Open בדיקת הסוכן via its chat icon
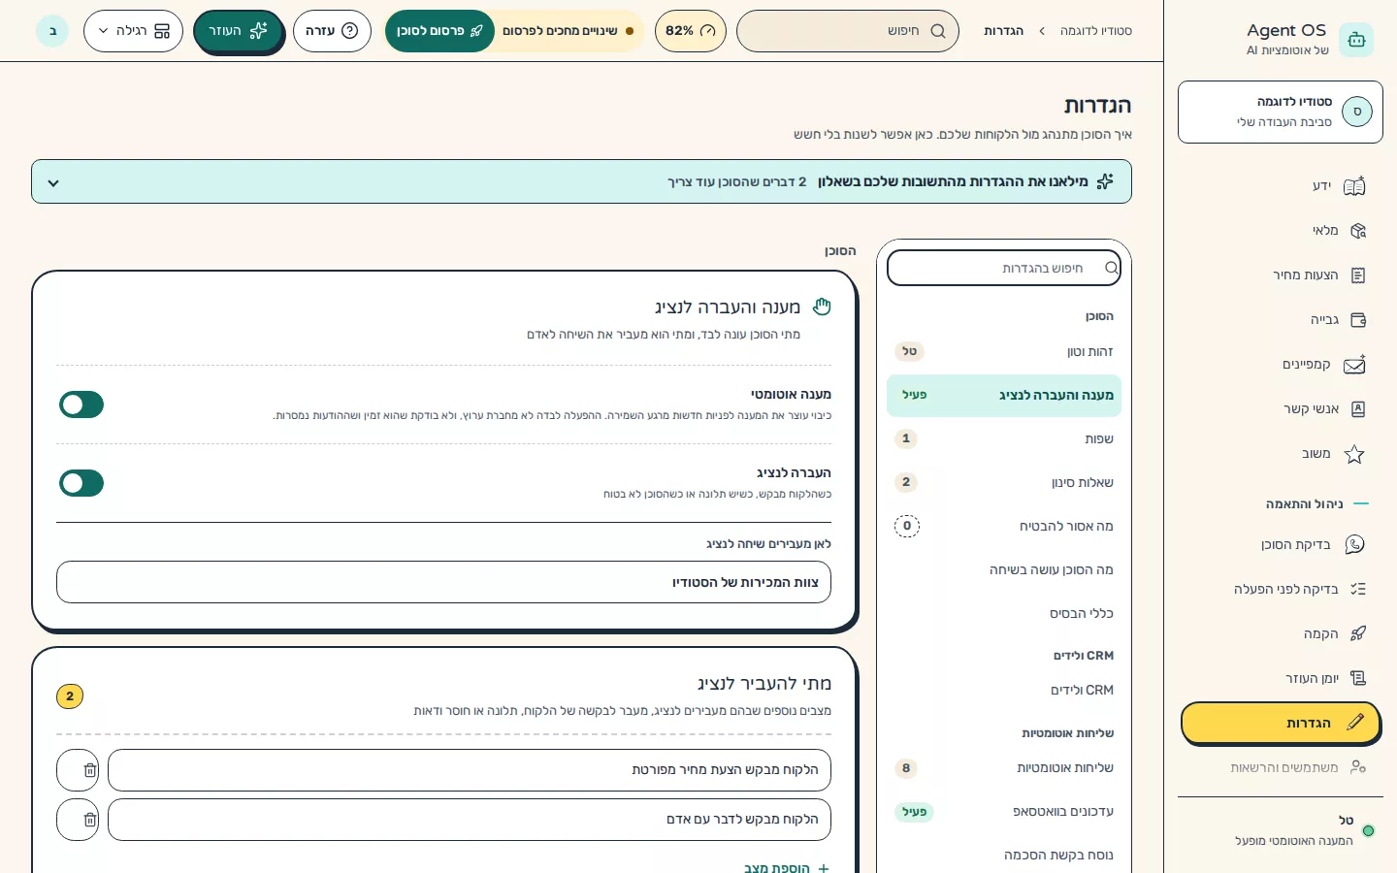The height and width of the screenshot is (873, 1397). coord(1354,545)
